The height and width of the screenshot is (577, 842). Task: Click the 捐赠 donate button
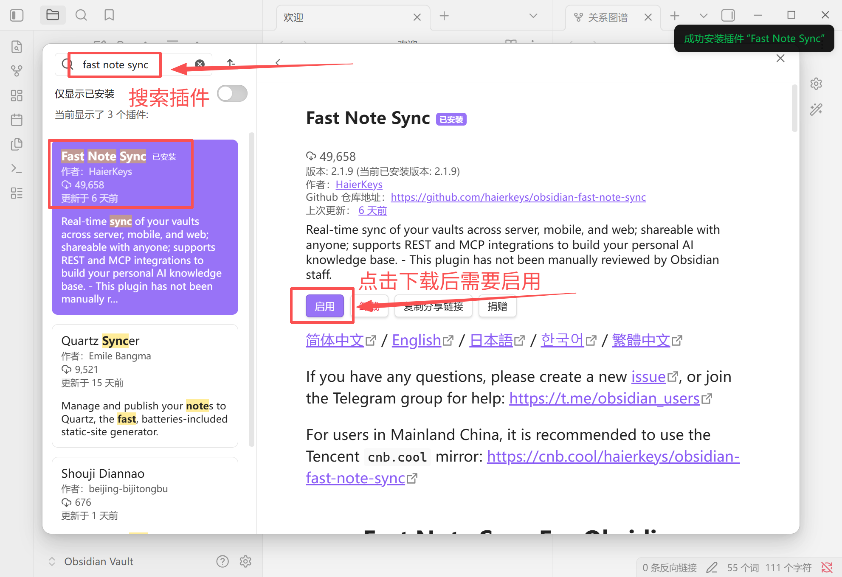497,306
